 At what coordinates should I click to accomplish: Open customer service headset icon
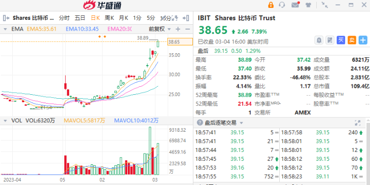pos(282,5)
